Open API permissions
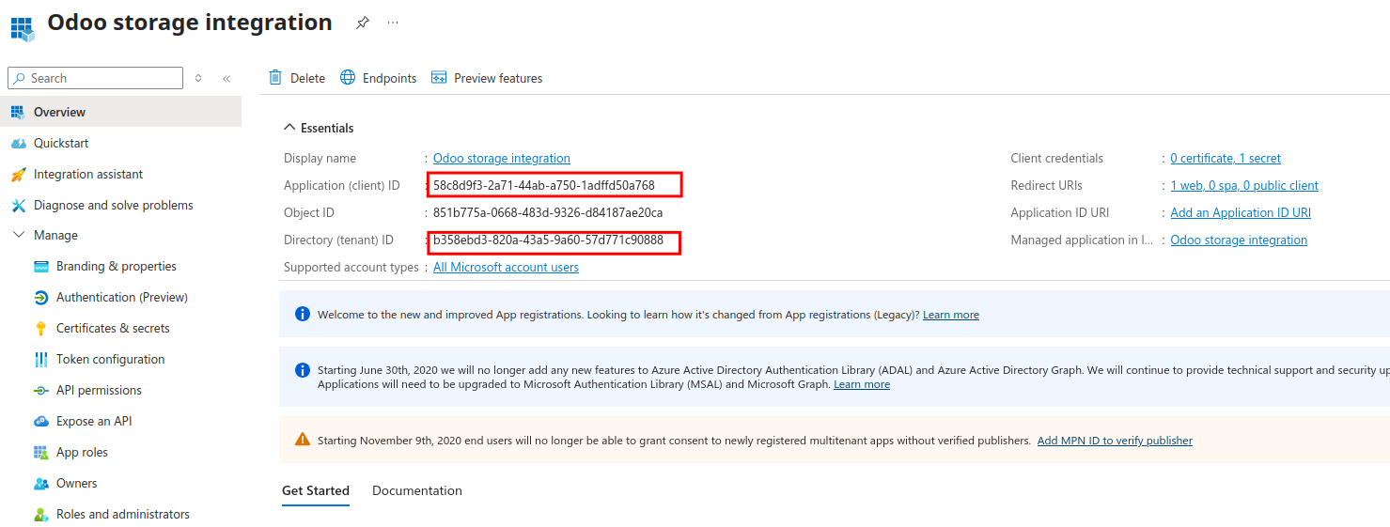The width and height of the screenshot is (1390, 527). (99, 390)
